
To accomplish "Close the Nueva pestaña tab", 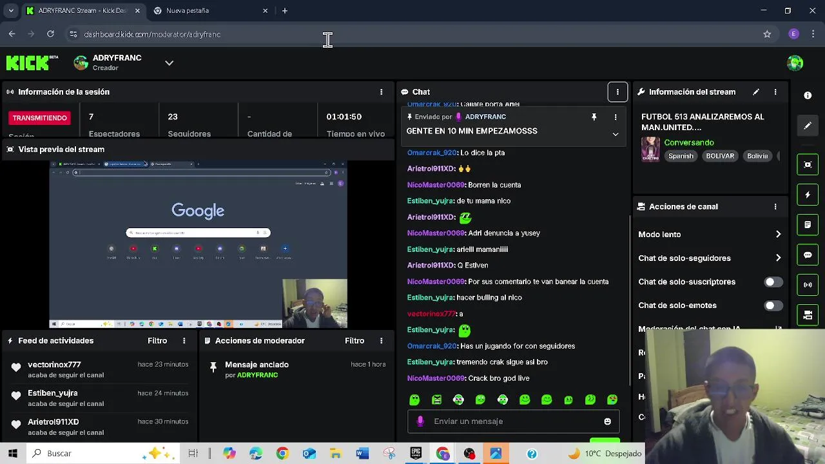I will 265,11.
